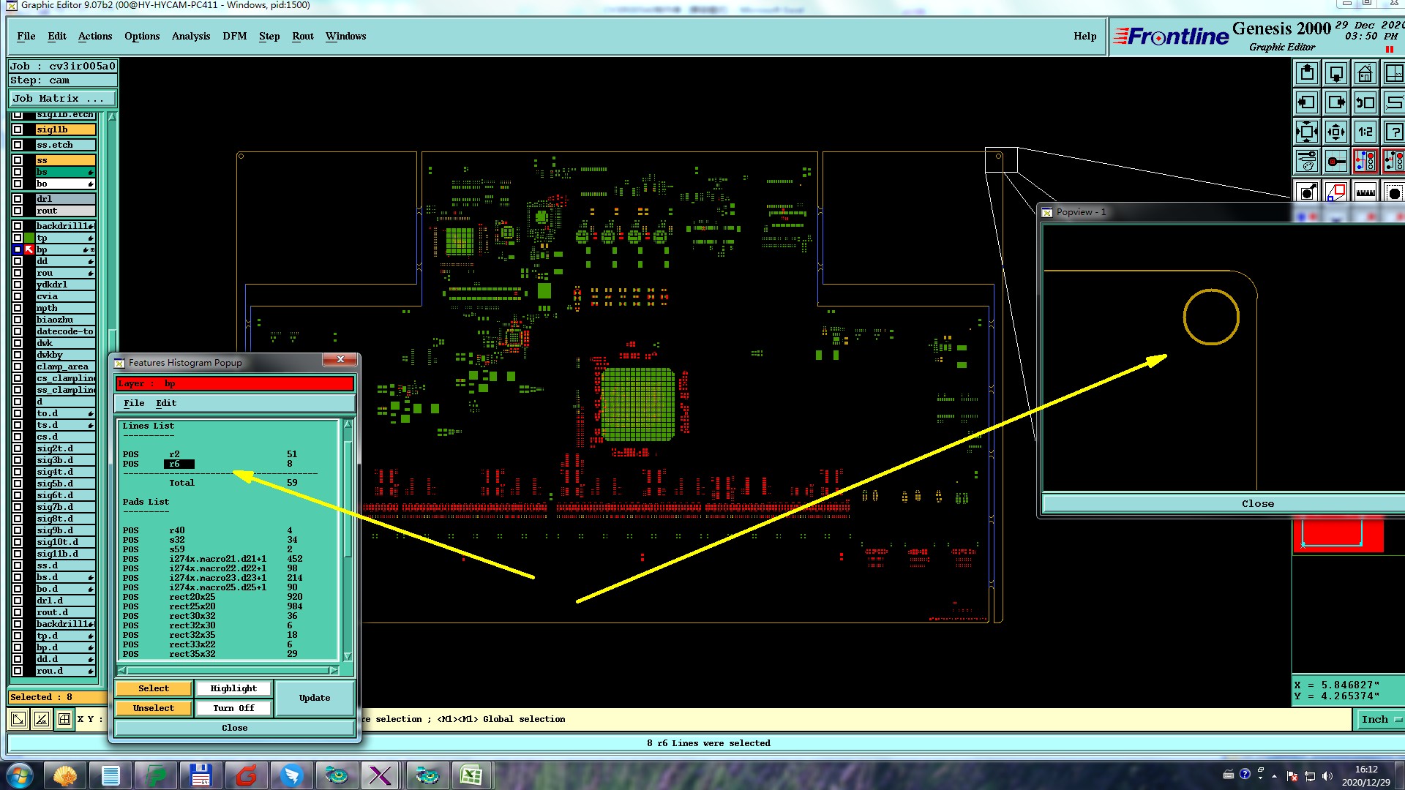Click the question mark help icon
Viewport: 1405px width, 790px height.
[x=1393, y=132]
